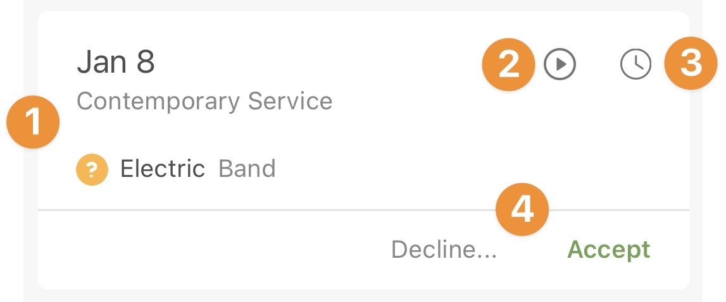This screenshot has width=726, height=302.
Task: Click the play media icon
Action: (x=560, y=64)
